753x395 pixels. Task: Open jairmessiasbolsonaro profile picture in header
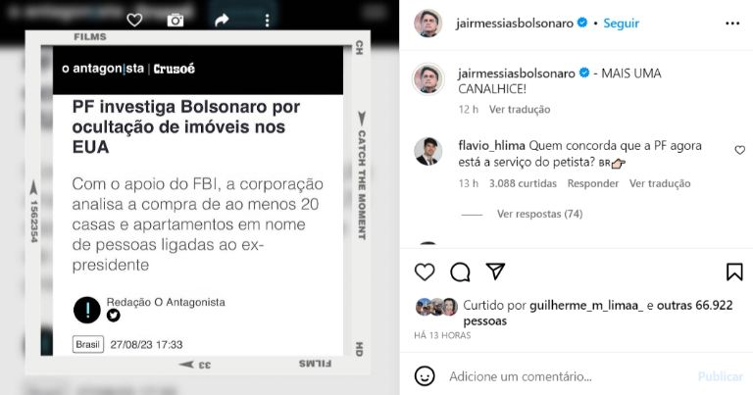point(427,24)
